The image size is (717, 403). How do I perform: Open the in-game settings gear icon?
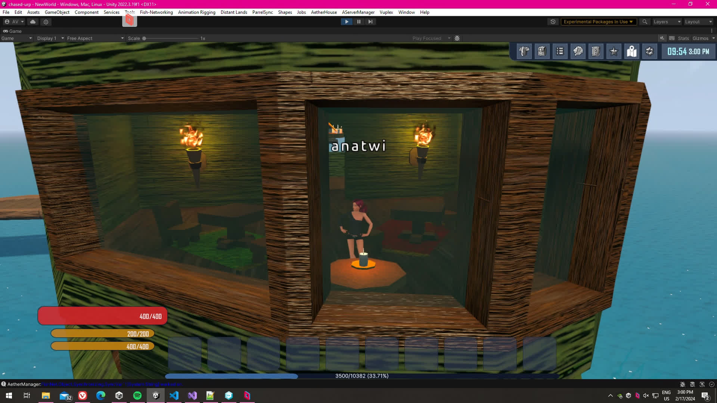[x=649, y=51]
